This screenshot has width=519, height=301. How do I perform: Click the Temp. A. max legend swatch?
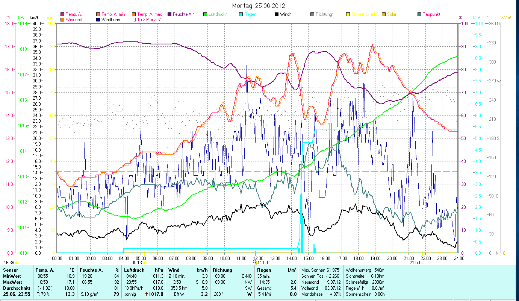point(134,14)
